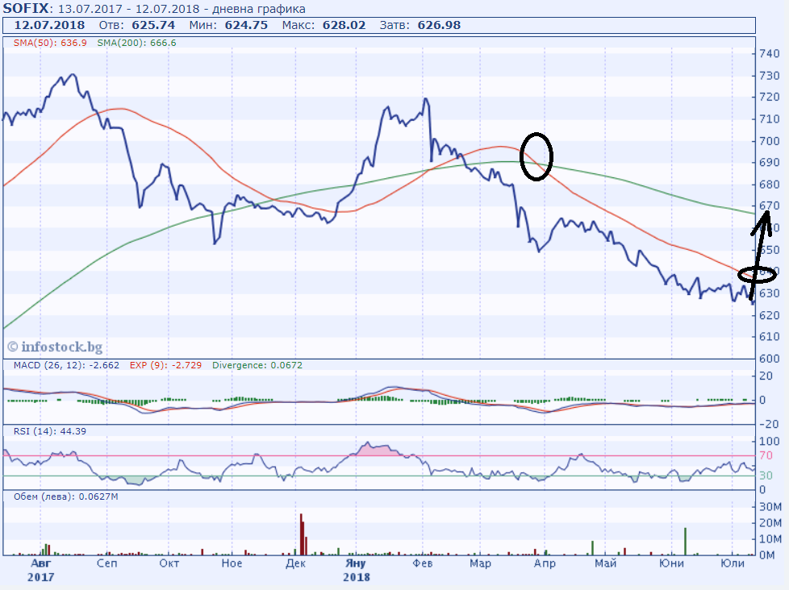Click the 2017 year label
This screenshot has height=590, width=789.
(x=41, y=577)
